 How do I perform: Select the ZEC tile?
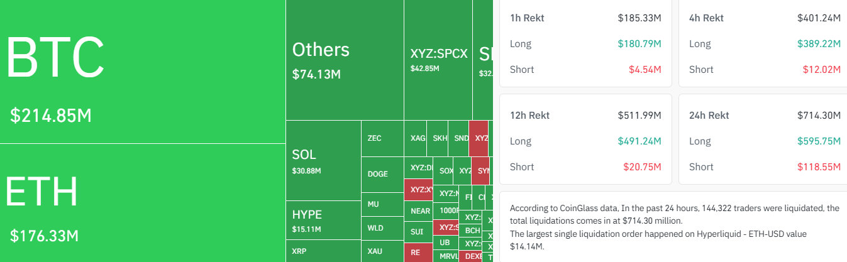click(382, 138)
